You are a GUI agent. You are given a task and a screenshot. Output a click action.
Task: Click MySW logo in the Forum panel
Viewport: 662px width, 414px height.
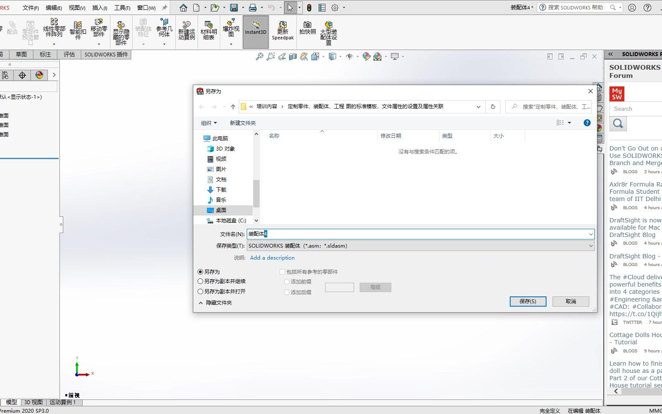(617, 94)
